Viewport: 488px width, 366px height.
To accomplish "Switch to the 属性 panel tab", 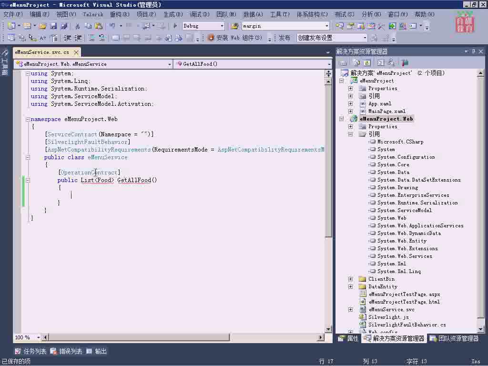I will pos(348,339).
